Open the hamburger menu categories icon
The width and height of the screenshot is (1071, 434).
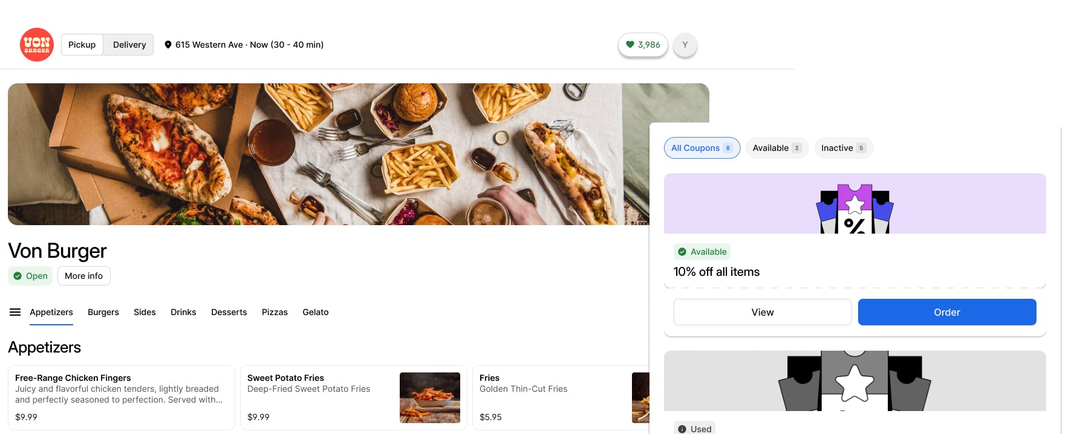[x=15, y=312]
